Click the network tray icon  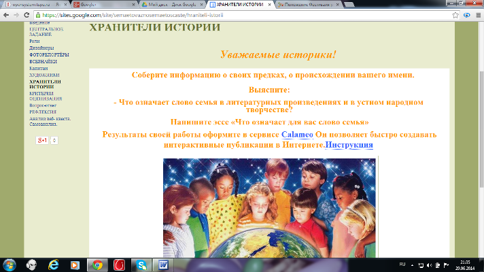(x=421, y=265)
